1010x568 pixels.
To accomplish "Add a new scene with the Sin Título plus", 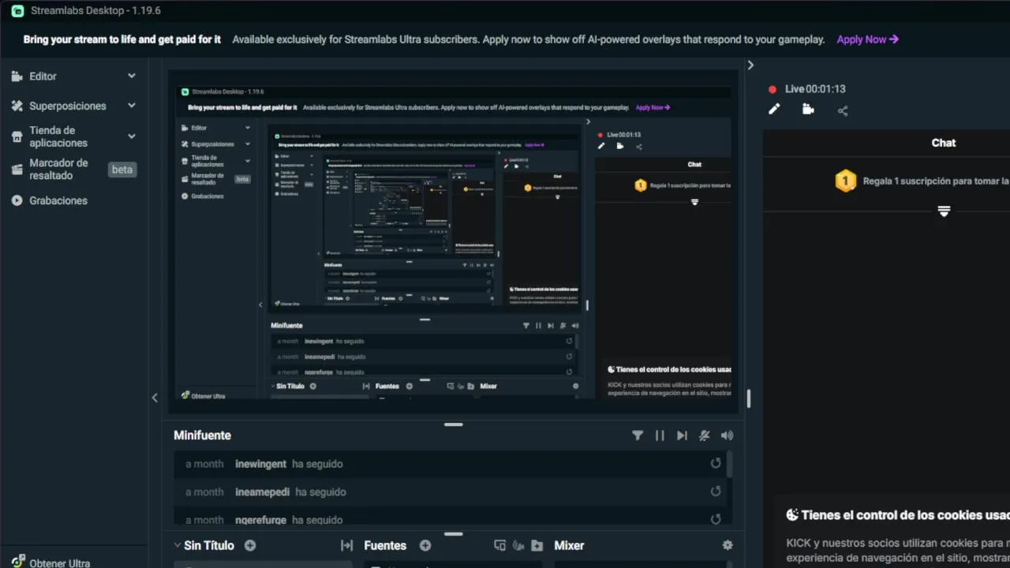I will pyautogui.click(x=250, y=545).
